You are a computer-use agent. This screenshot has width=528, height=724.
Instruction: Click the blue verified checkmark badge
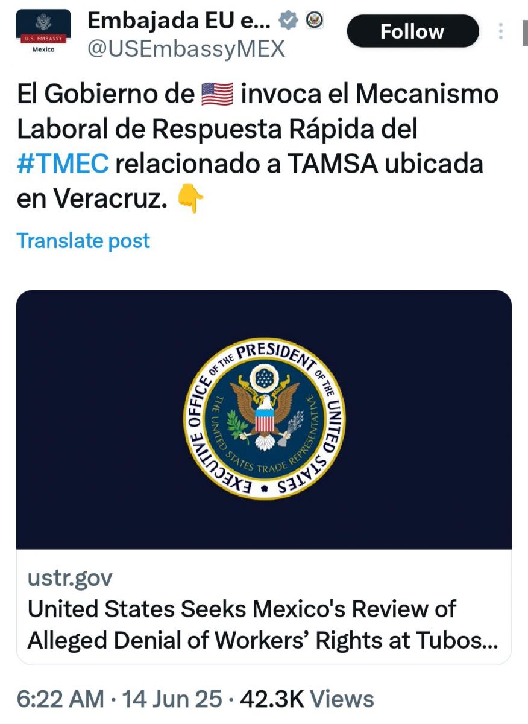tap(289, 21)
